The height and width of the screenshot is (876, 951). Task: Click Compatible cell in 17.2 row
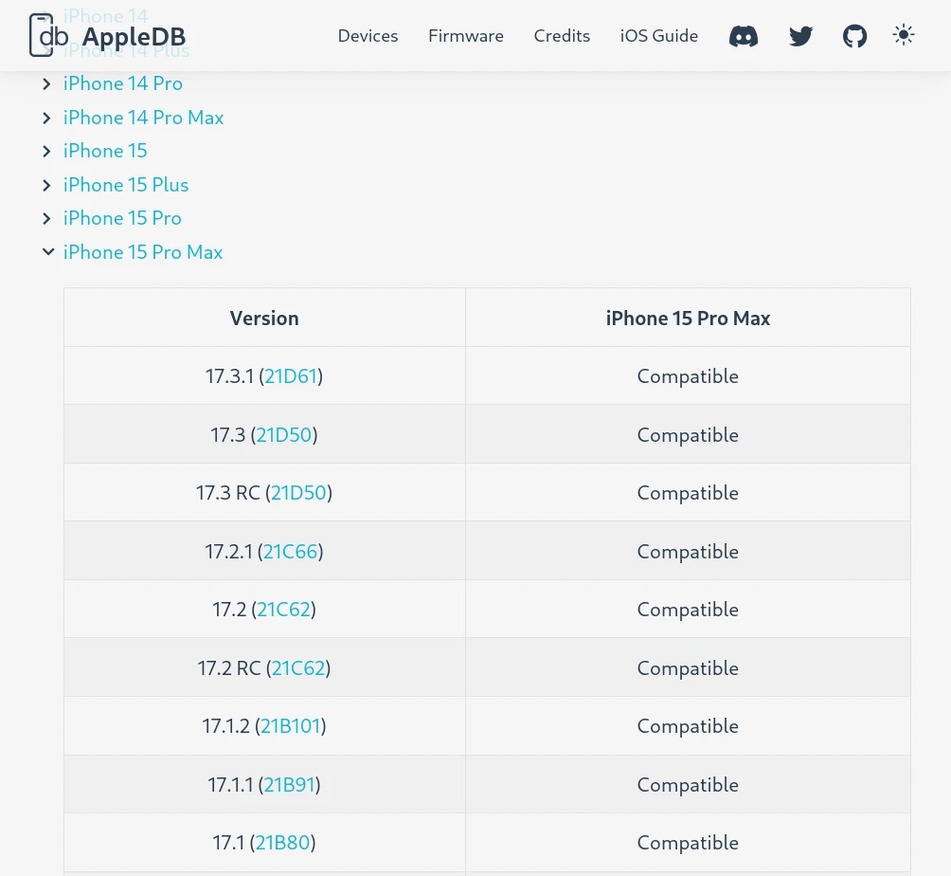coord(688,610)
